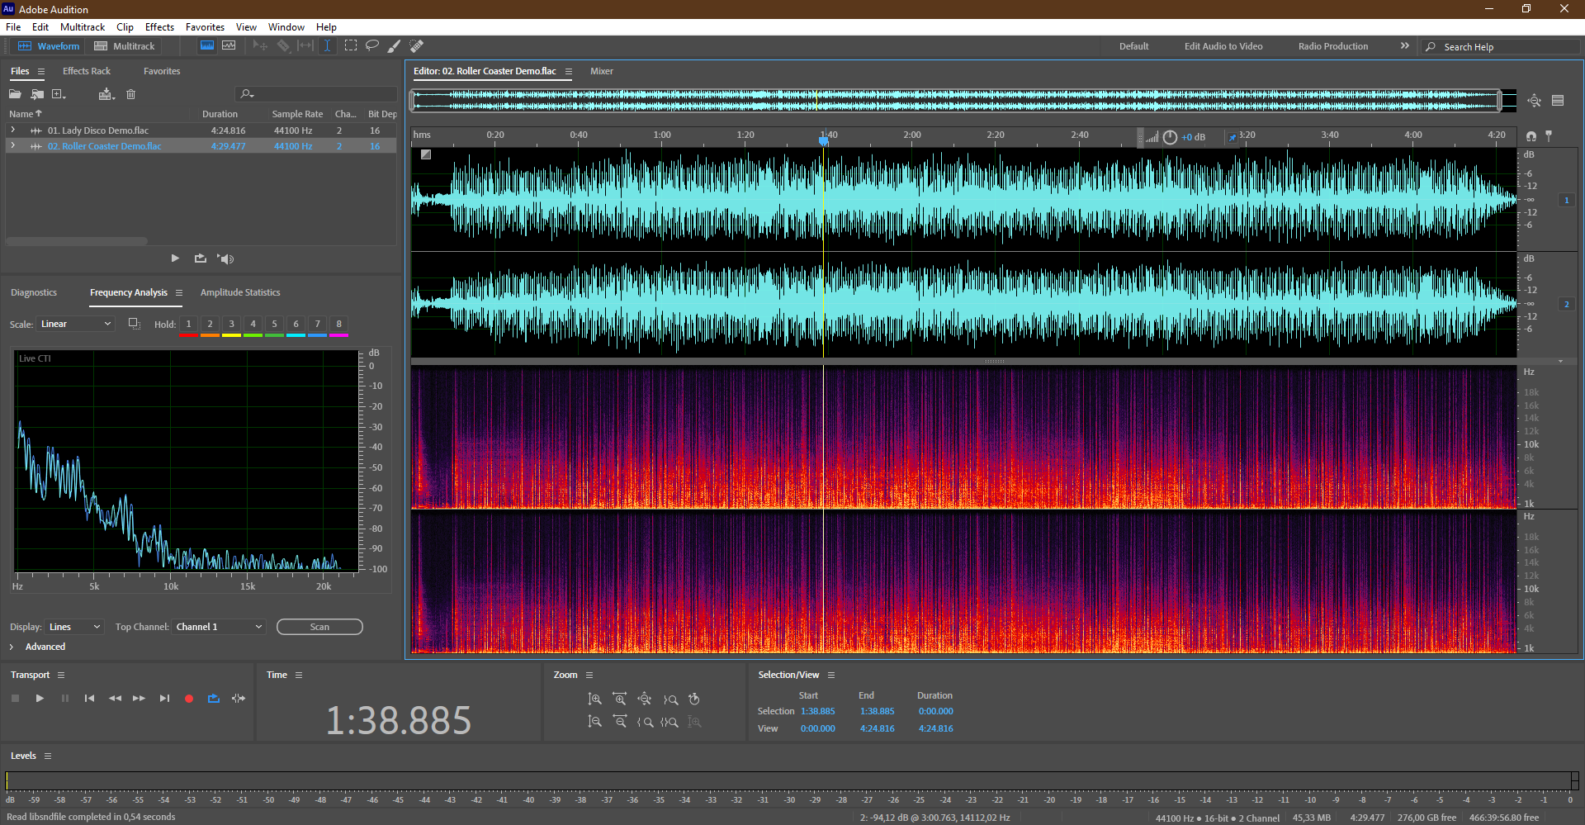
Task: Click Zoom Out Time icon
Action: 620,722
